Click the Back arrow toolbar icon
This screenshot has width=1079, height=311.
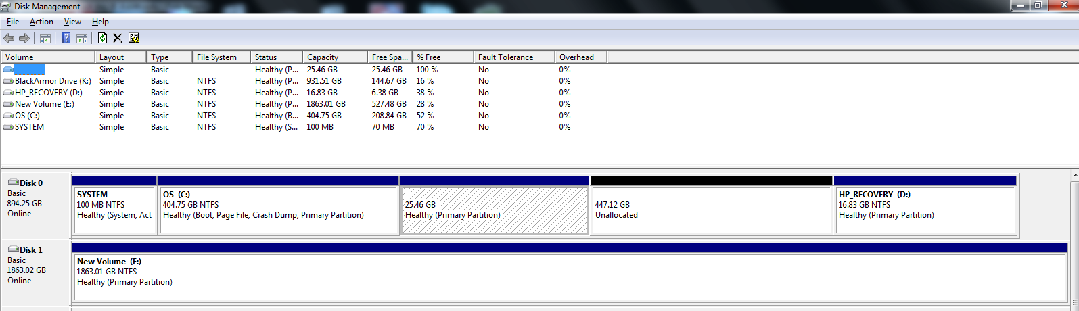coord(9,39)
